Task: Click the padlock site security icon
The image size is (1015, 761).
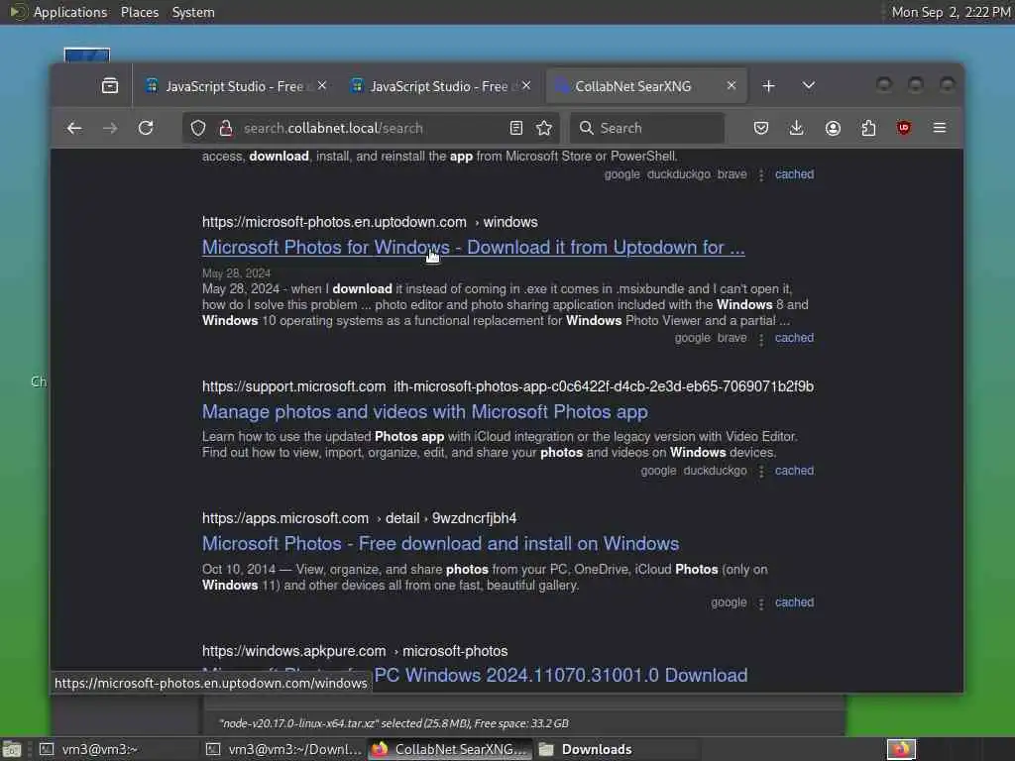Action: coord(226,128)
